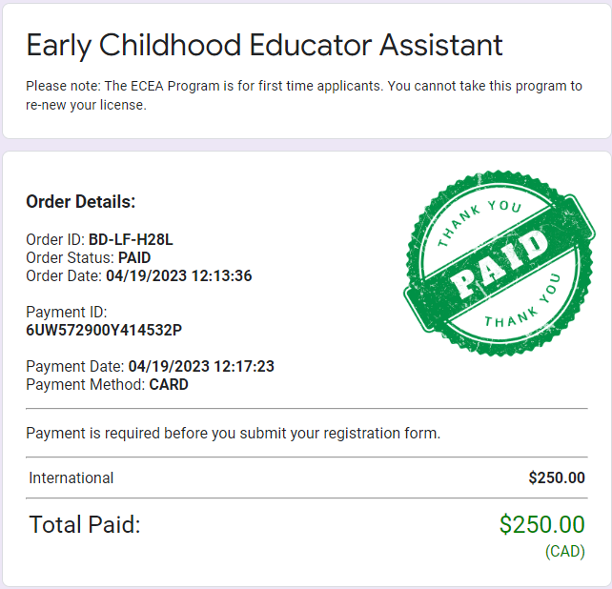Click the Order Status PAID text

pos(133,257)
